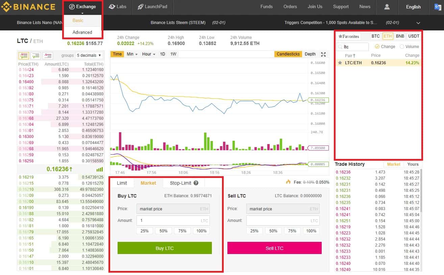This screenshot has width=444, height=275.
Task: Click the Stop-Limit help question mark
Action: click(x=196, y=183)
